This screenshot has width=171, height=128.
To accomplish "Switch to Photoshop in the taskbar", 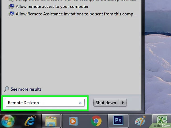I will pos(118,121).
